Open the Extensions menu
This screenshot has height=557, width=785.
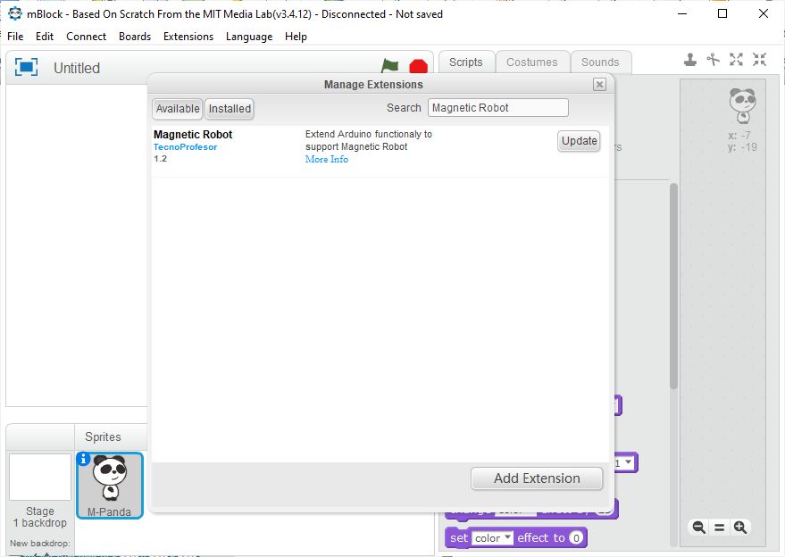pyautogui.click(x=188, y=37)
